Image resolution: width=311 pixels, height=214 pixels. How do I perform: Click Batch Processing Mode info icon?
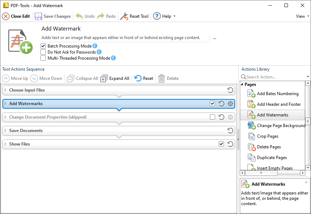pyautogui.click(x=95, y=46)
